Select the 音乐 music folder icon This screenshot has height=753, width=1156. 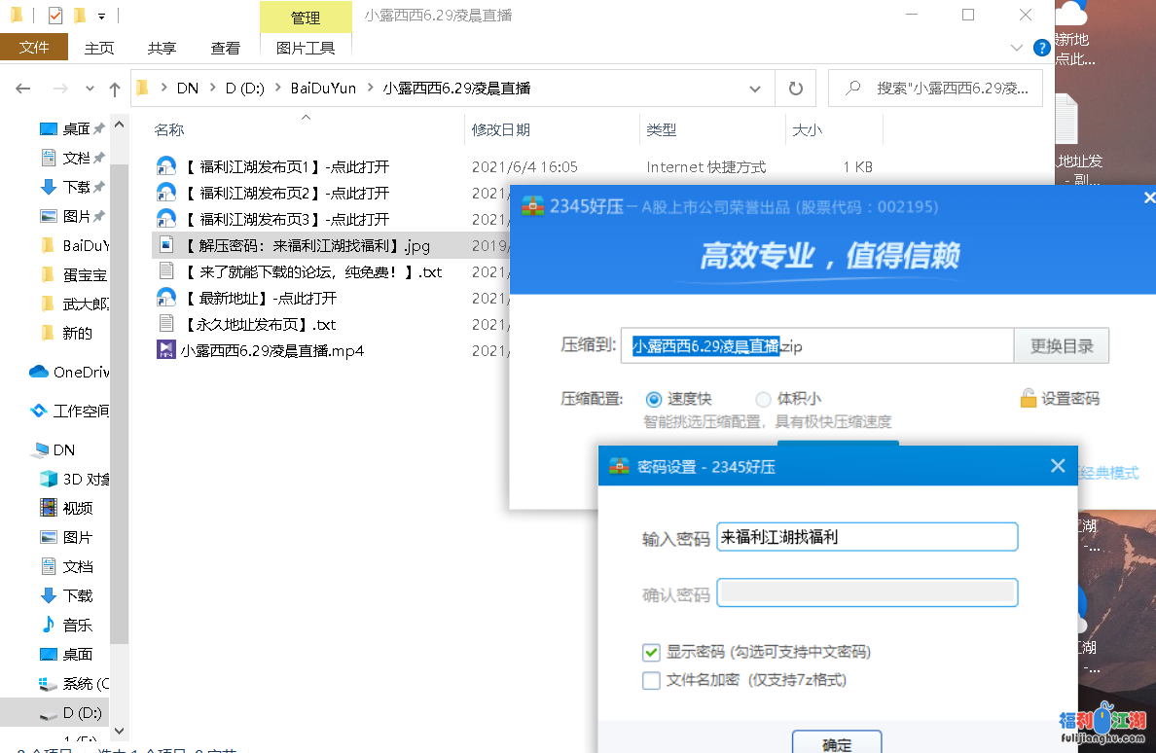point(48,625)
